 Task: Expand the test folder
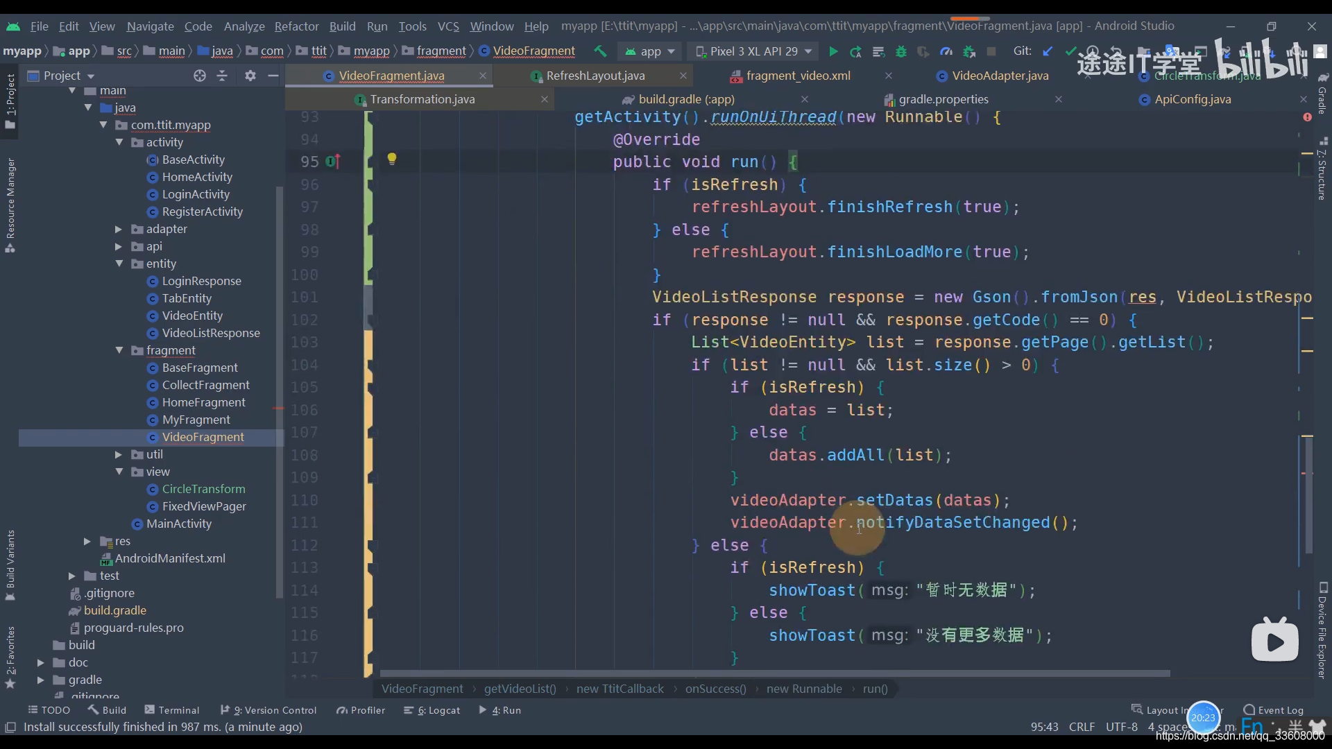pos(71,576)
